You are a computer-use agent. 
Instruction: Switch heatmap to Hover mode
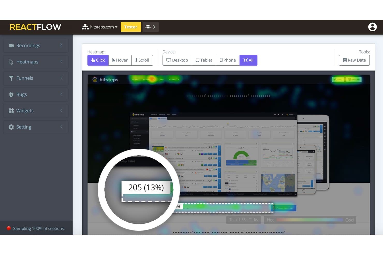click(x=120, y=60)
